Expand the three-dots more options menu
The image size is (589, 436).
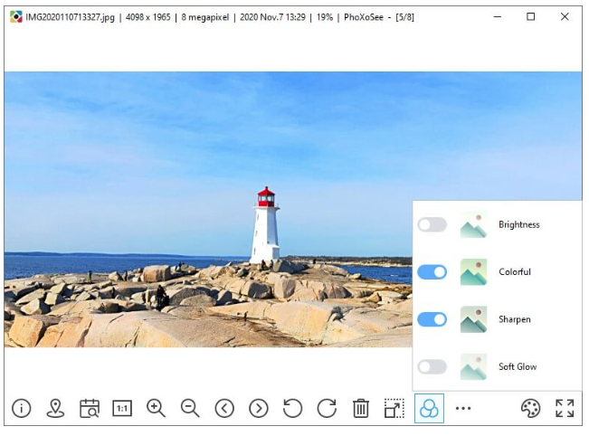tap(463, 409)
